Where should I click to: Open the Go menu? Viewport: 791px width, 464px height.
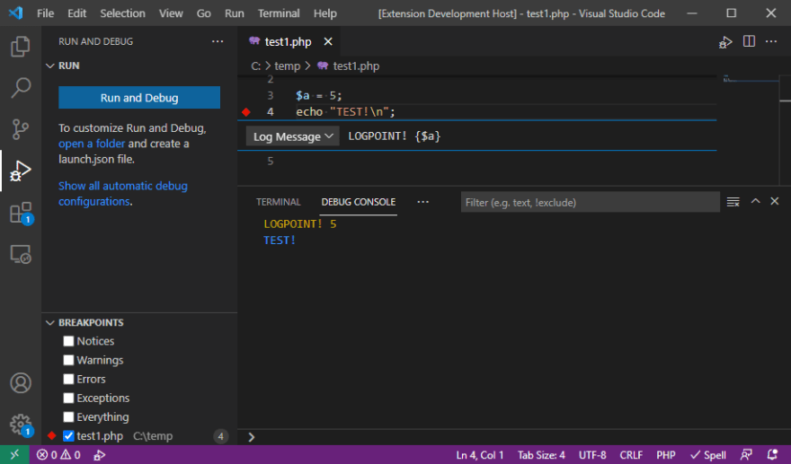(204, 13)
